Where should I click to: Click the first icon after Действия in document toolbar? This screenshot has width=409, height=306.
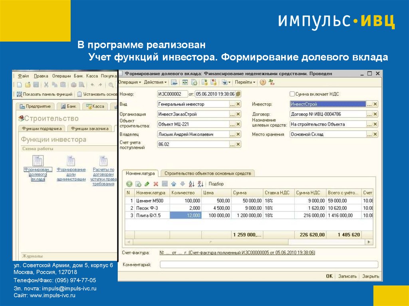[x=174, y=82]
